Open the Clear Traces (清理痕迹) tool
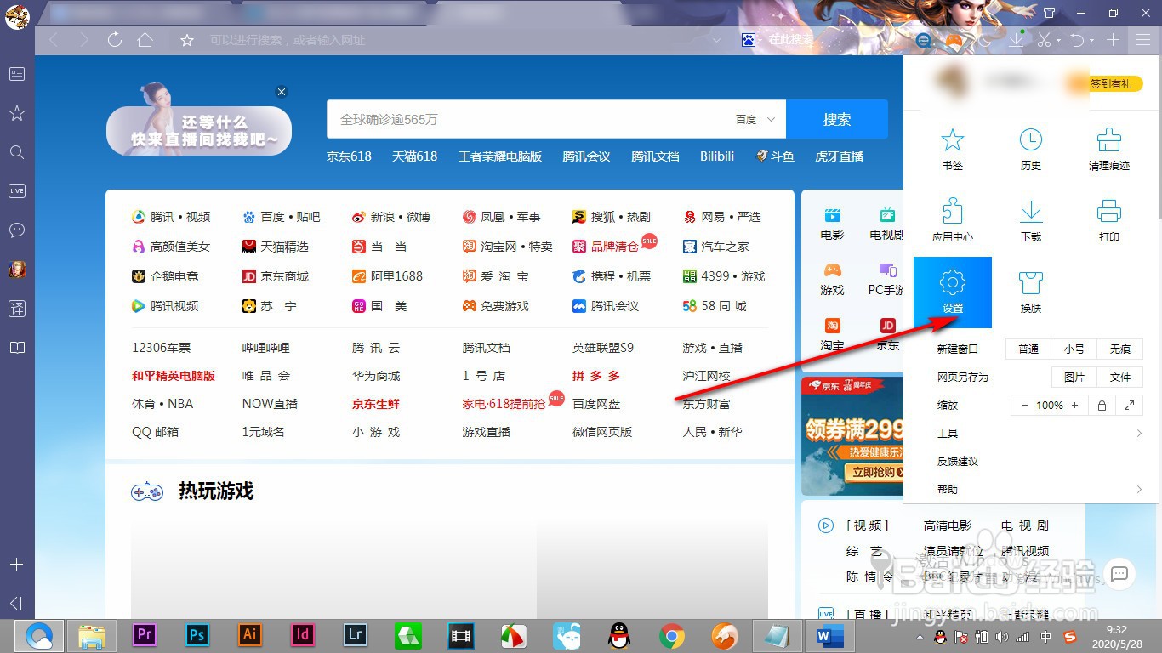Viewport: 1162px width, 653px height. (1108, 149)
